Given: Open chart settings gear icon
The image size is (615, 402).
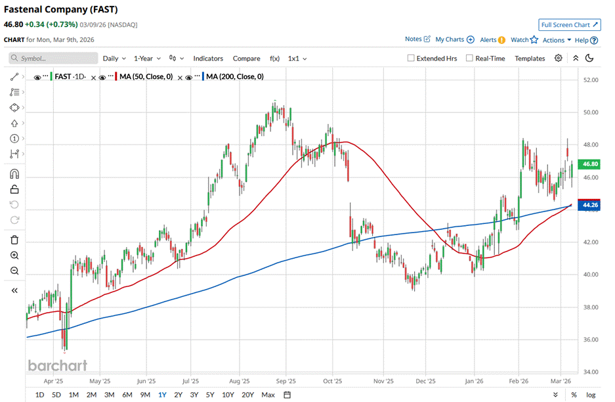Looking at the screenshot, I should 559,58.
